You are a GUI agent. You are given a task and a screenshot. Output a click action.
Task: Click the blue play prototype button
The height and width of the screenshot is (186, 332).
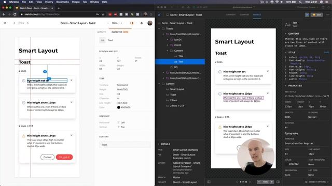(307, 15)
